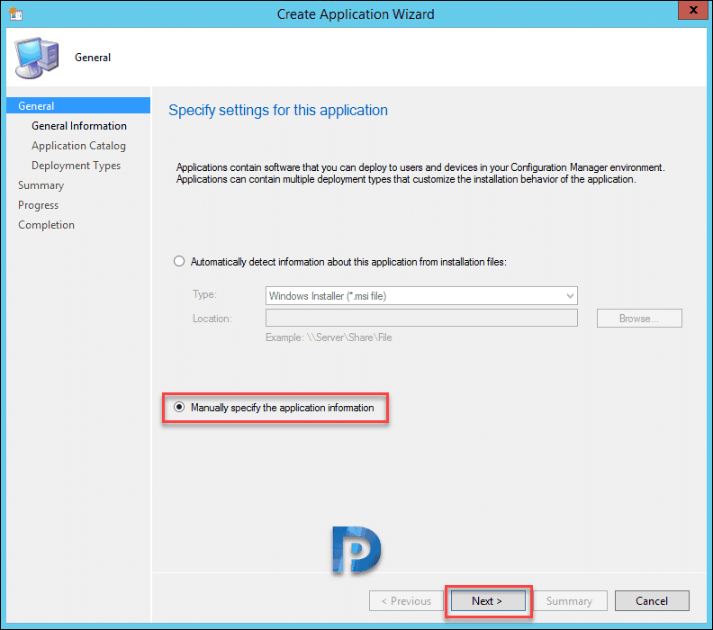
Task: Select Progress step in sidebar
Action: click(38, 205)
